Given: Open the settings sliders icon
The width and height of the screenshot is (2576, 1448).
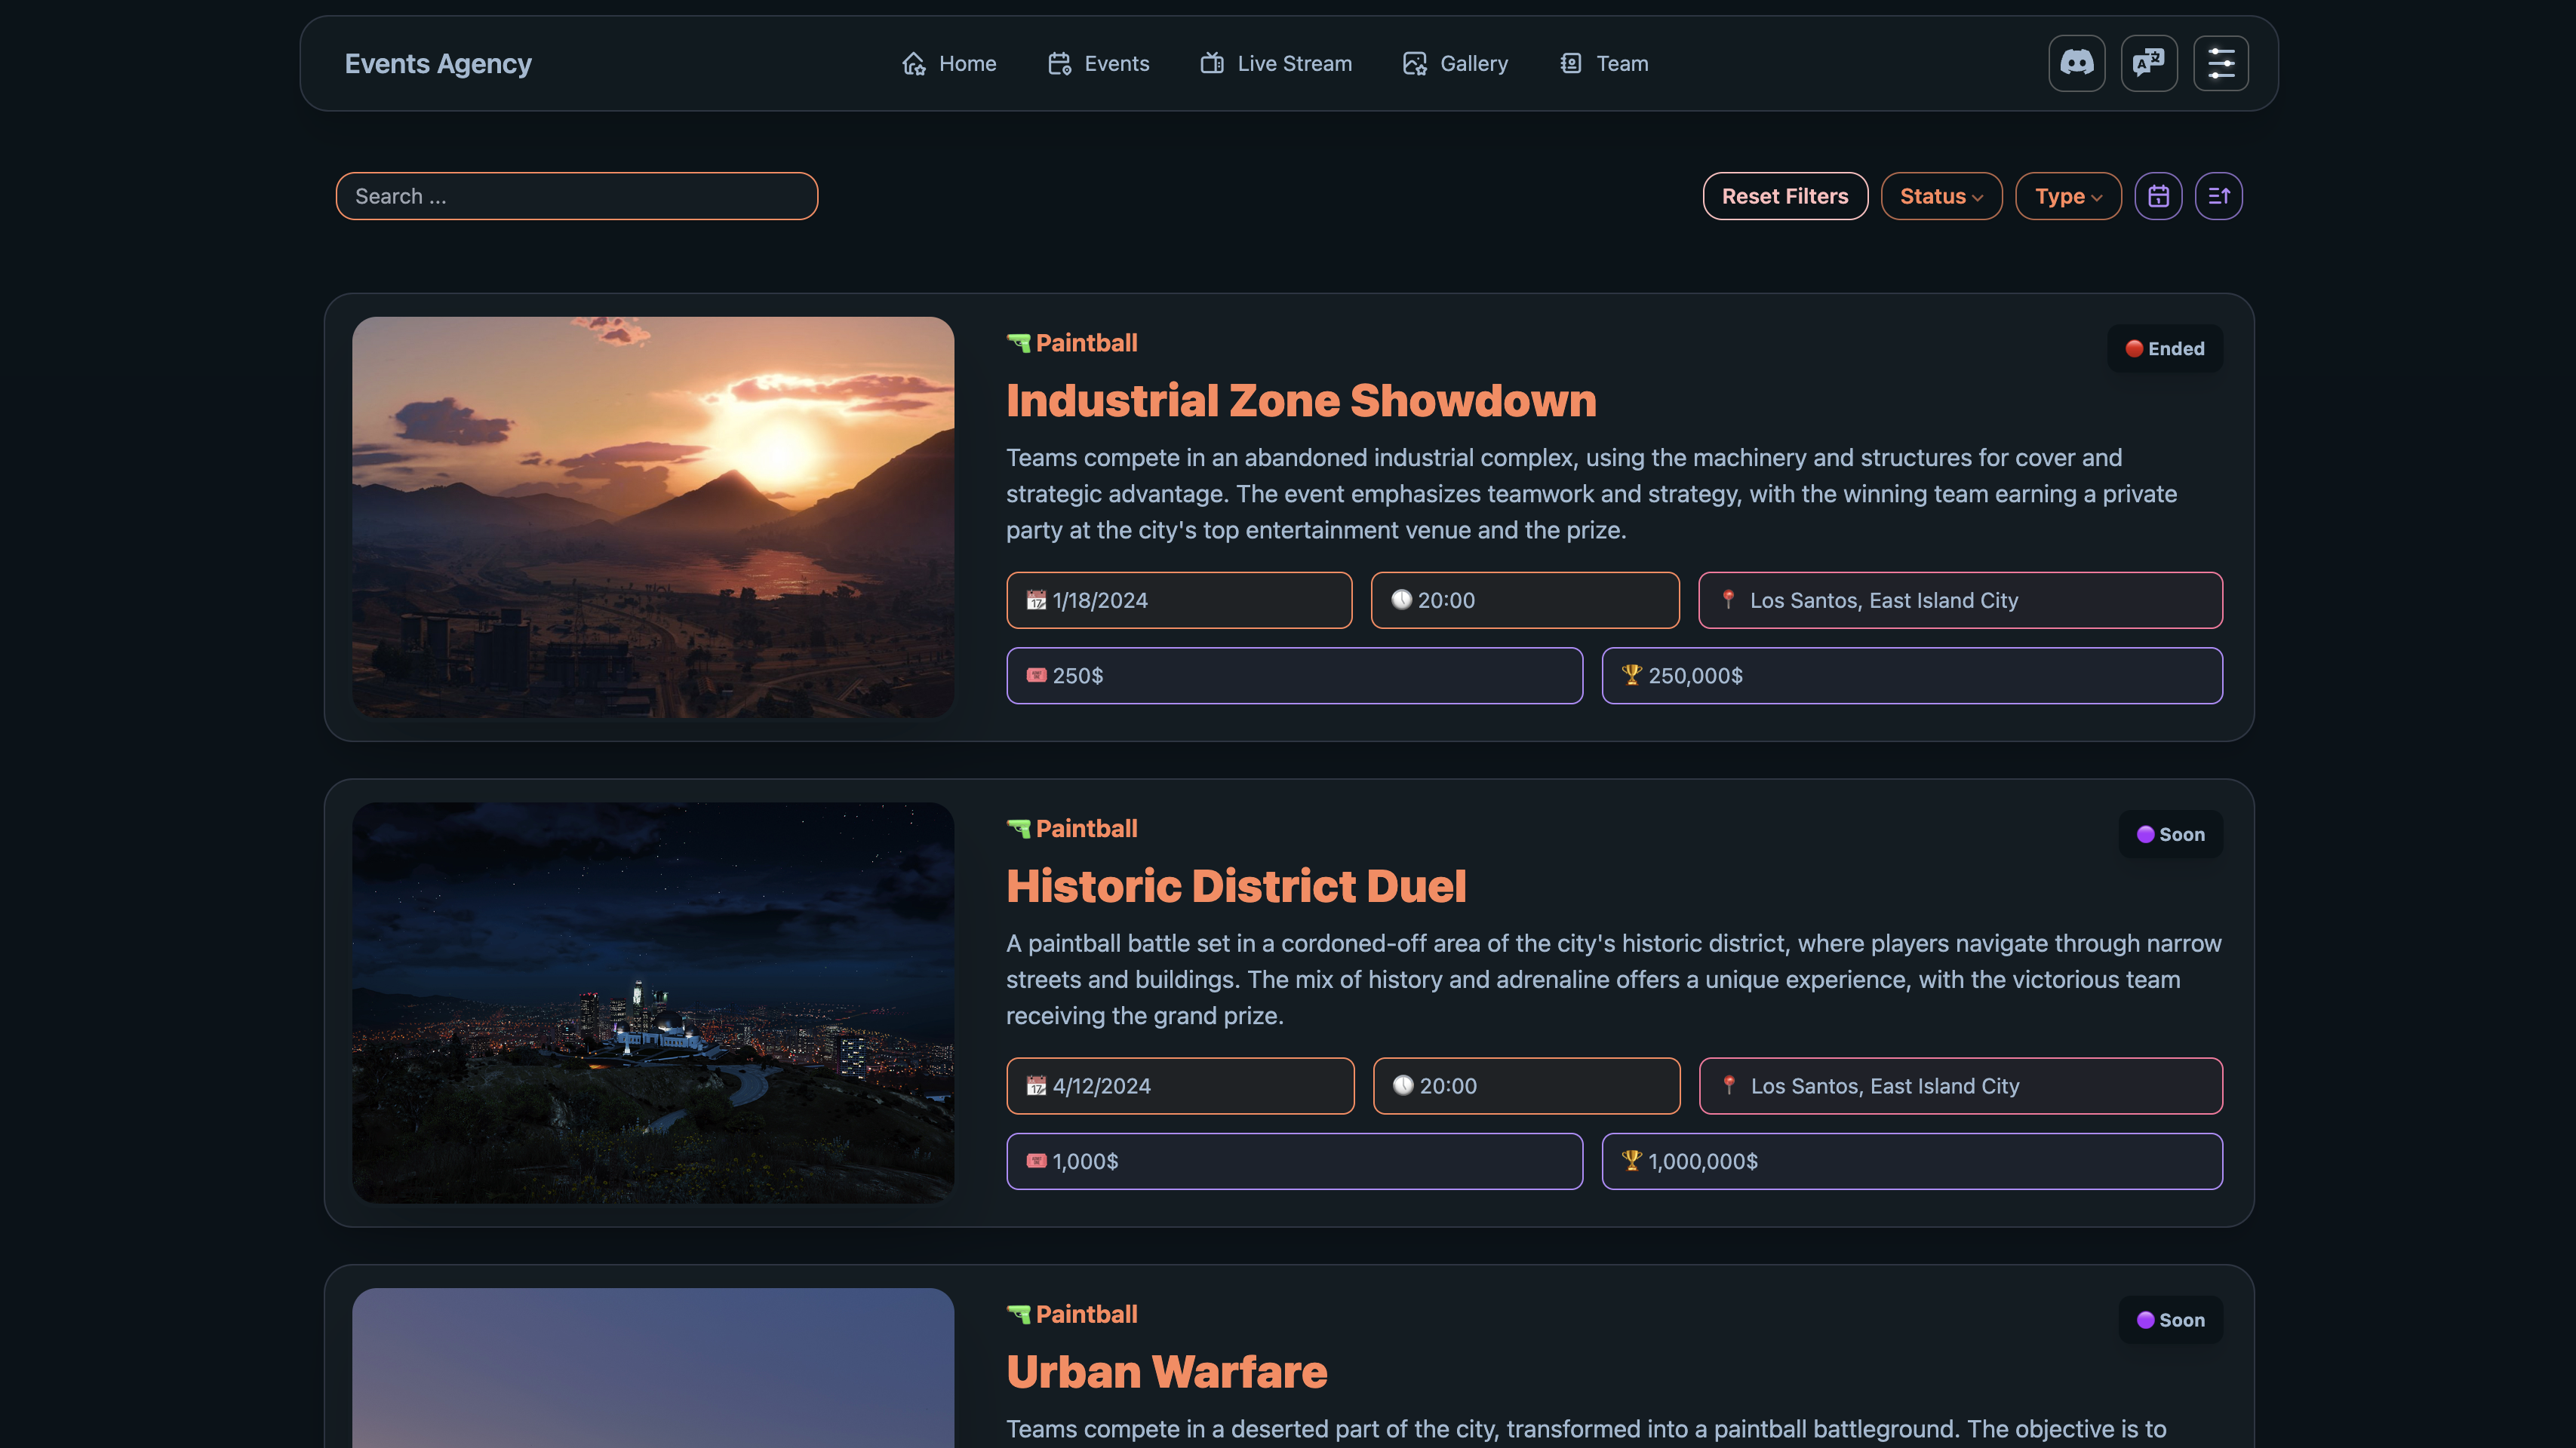Looking at the screenshot, I should point(2220,63).
